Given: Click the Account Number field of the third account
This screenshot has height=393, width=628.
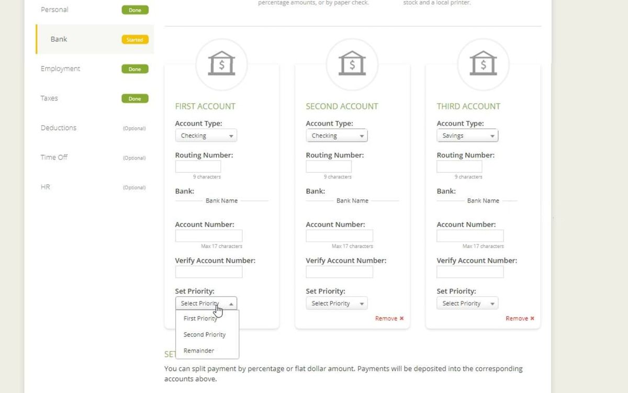Looking at the screenshot, I should point(470,235).
